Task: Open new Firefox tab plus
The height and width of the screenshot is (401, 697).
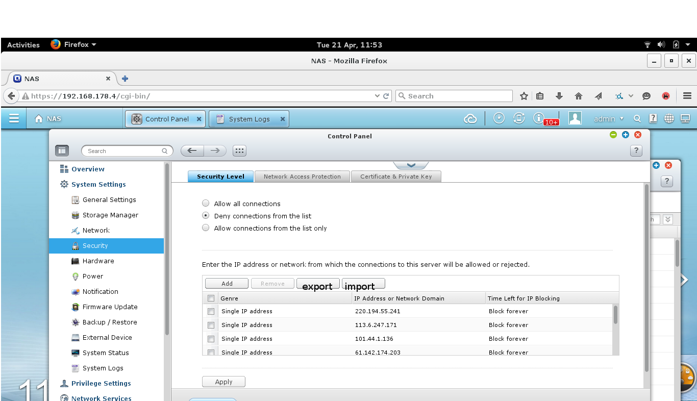Action: click(125, 79)
